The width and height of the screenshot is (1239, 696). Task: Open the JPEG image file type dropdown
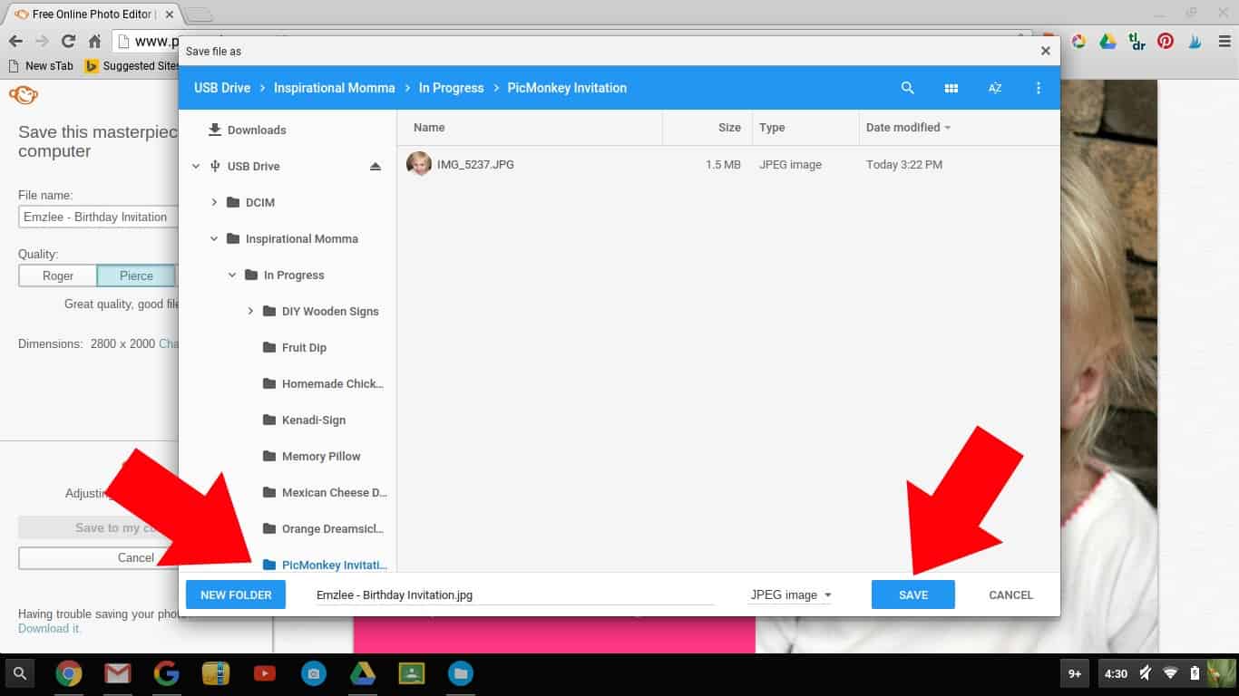[x=789, y=595]
